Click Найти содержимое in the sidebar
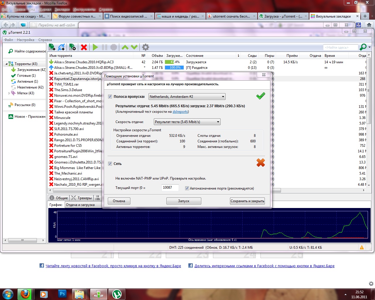The height and width of the screenshot is (300, 375). (x=27, y=51)
